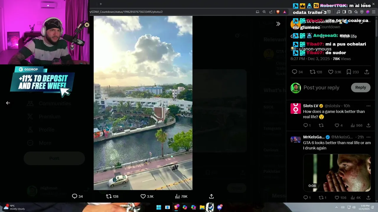Open the media control music-note icon
378x212 pixels.
338,12
